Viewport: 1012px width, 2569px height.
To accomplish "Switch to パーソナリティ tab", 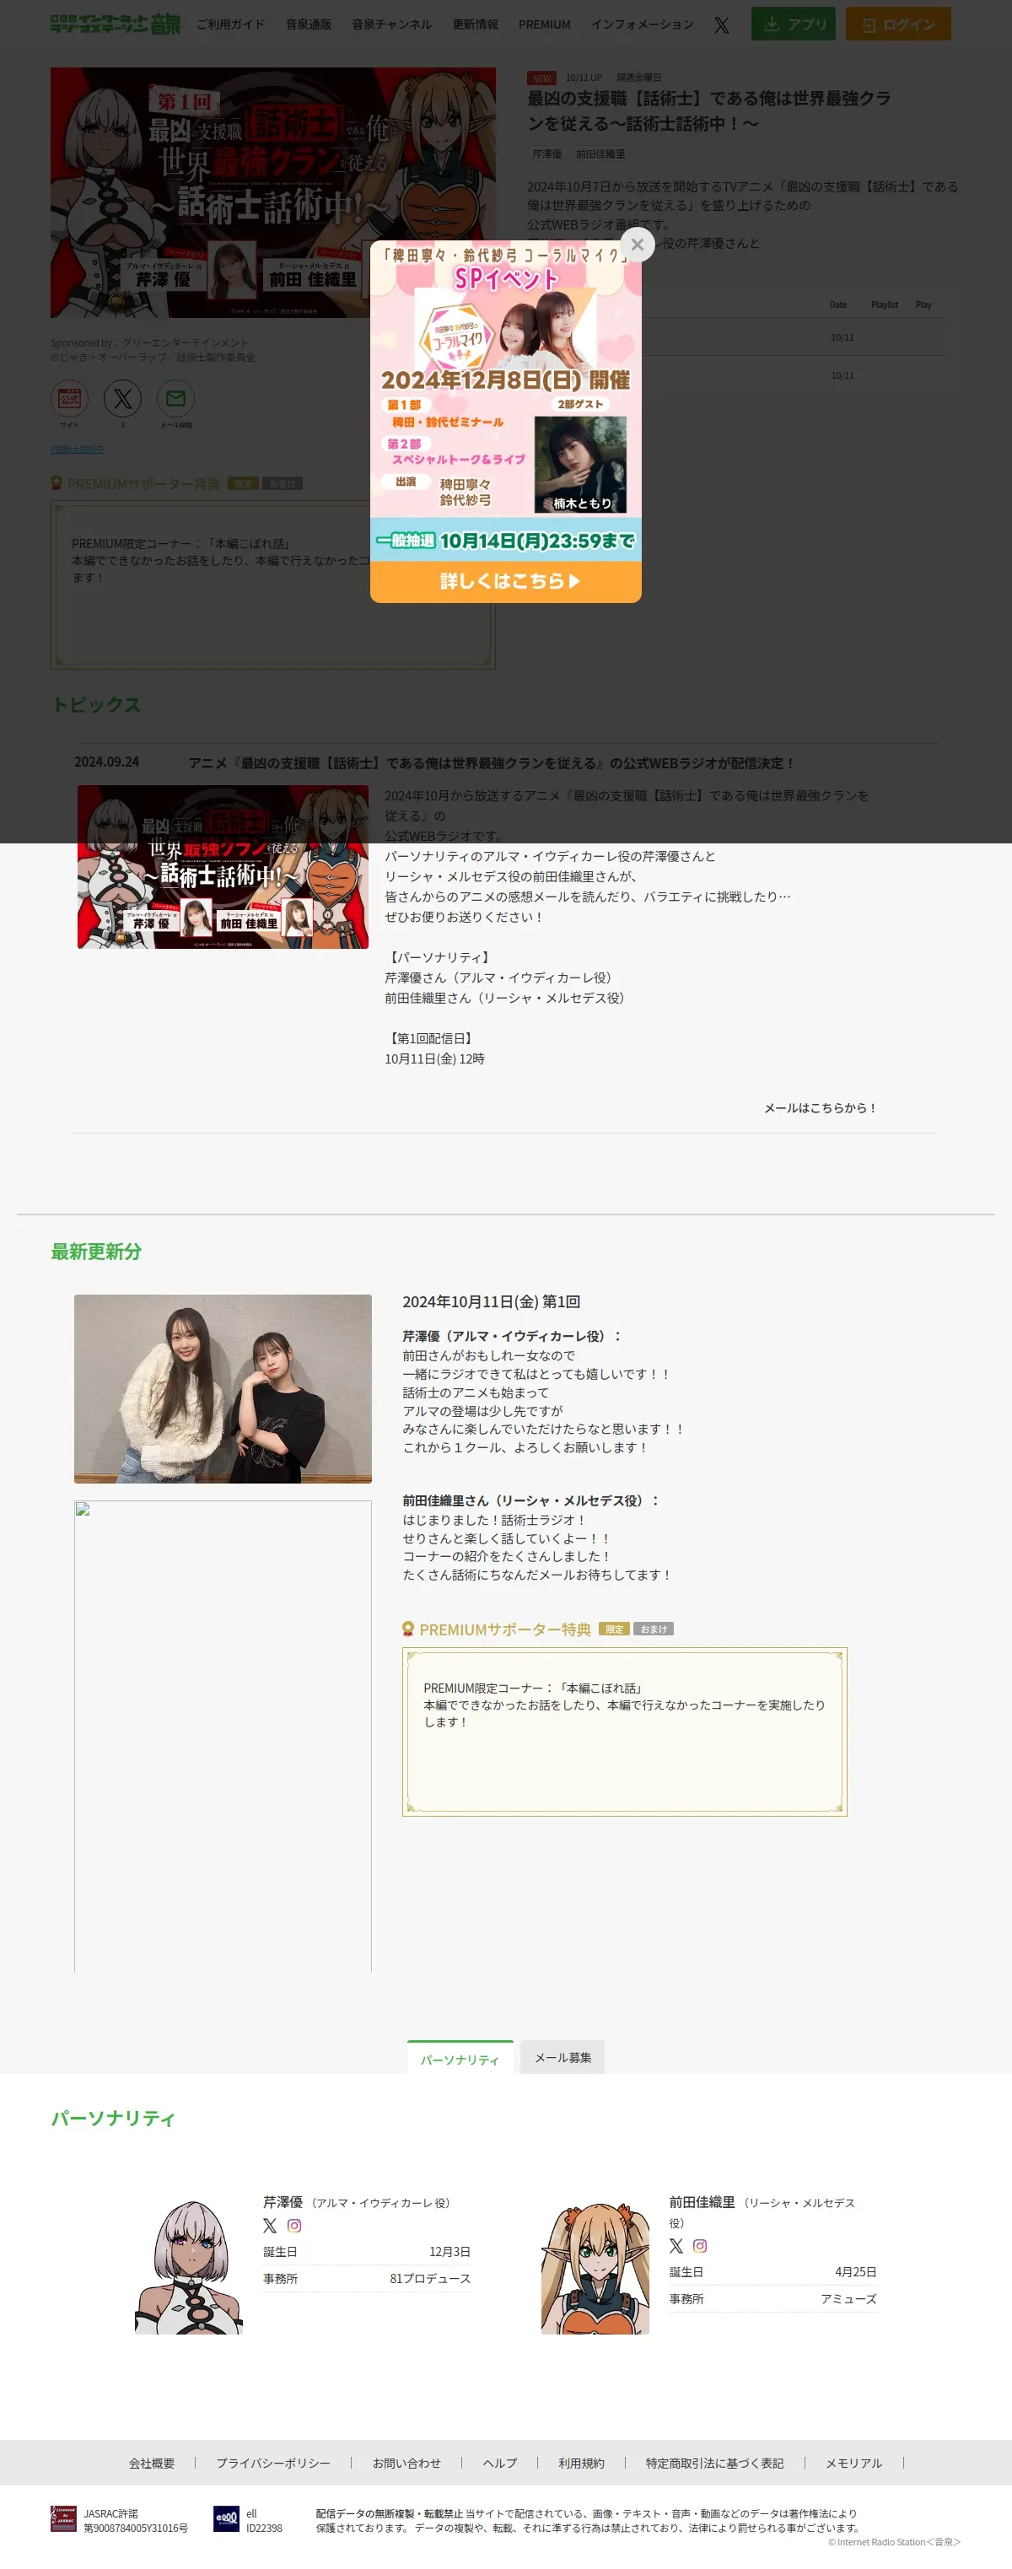I will [460, 2059].
